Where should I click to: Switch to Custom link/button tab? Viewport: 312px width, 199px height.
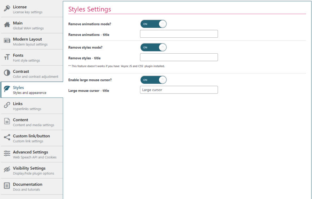pos(32,138)
